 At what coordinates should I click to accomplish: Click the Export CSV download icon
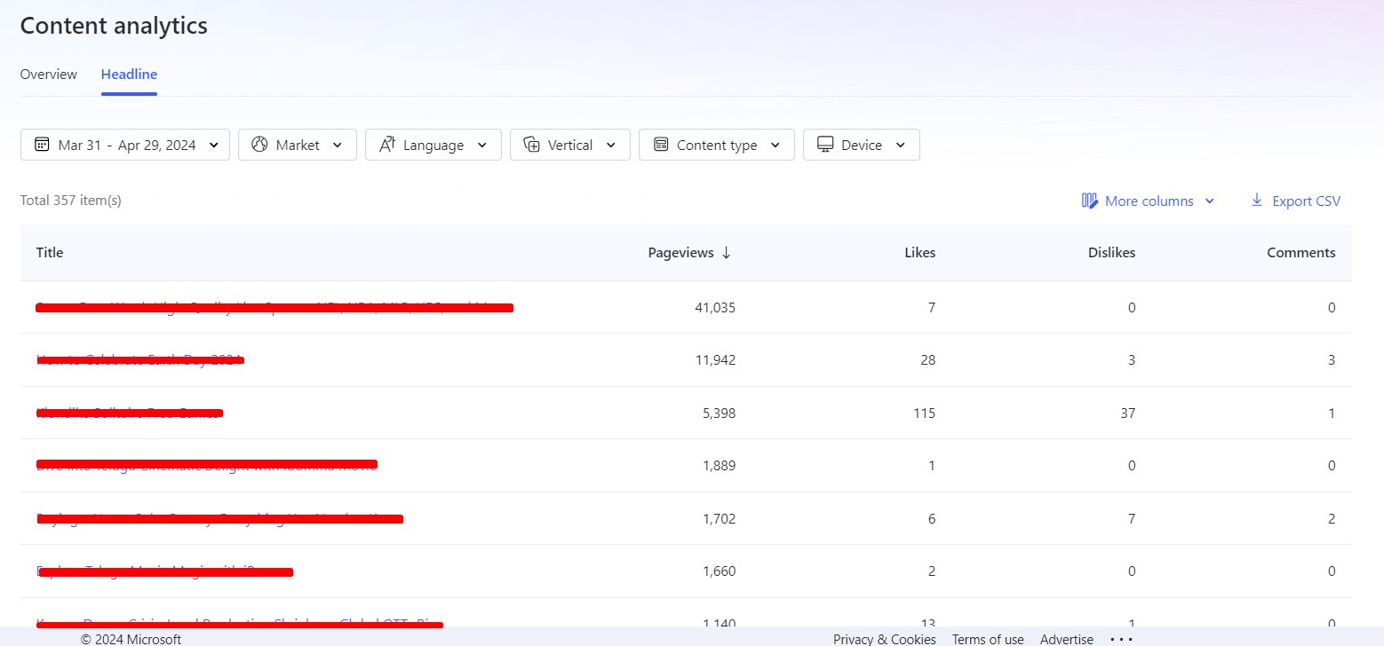click(1257, 200)
